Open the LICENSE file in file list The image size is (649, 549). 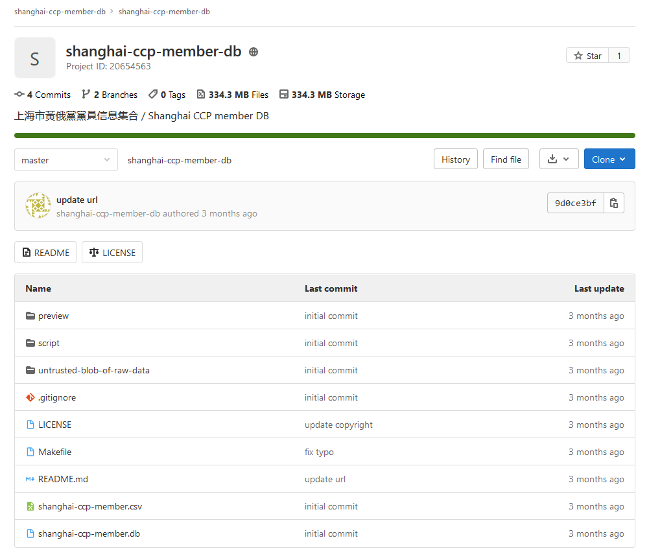point(54,425)
